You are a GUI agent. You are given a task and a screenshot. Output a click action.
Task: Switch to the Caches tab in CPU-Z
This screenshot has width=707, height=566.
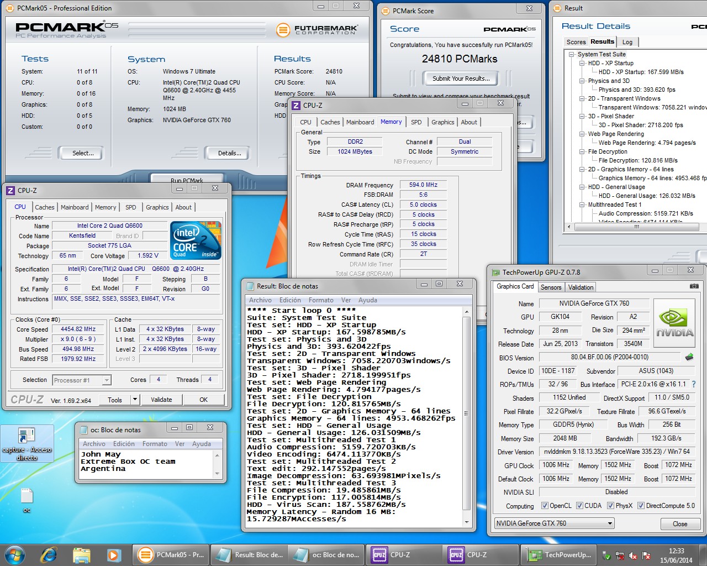tap(45, 207)
